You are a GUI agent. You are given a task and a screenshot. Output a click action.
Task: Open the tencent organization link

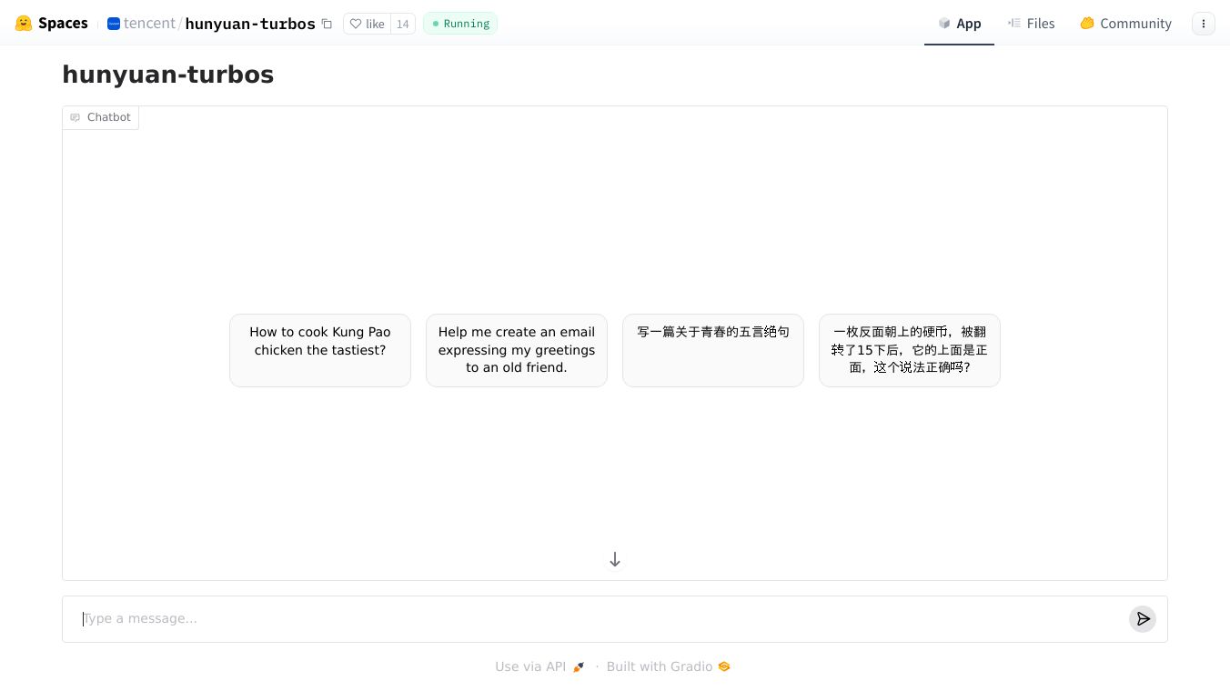[149, 24]
